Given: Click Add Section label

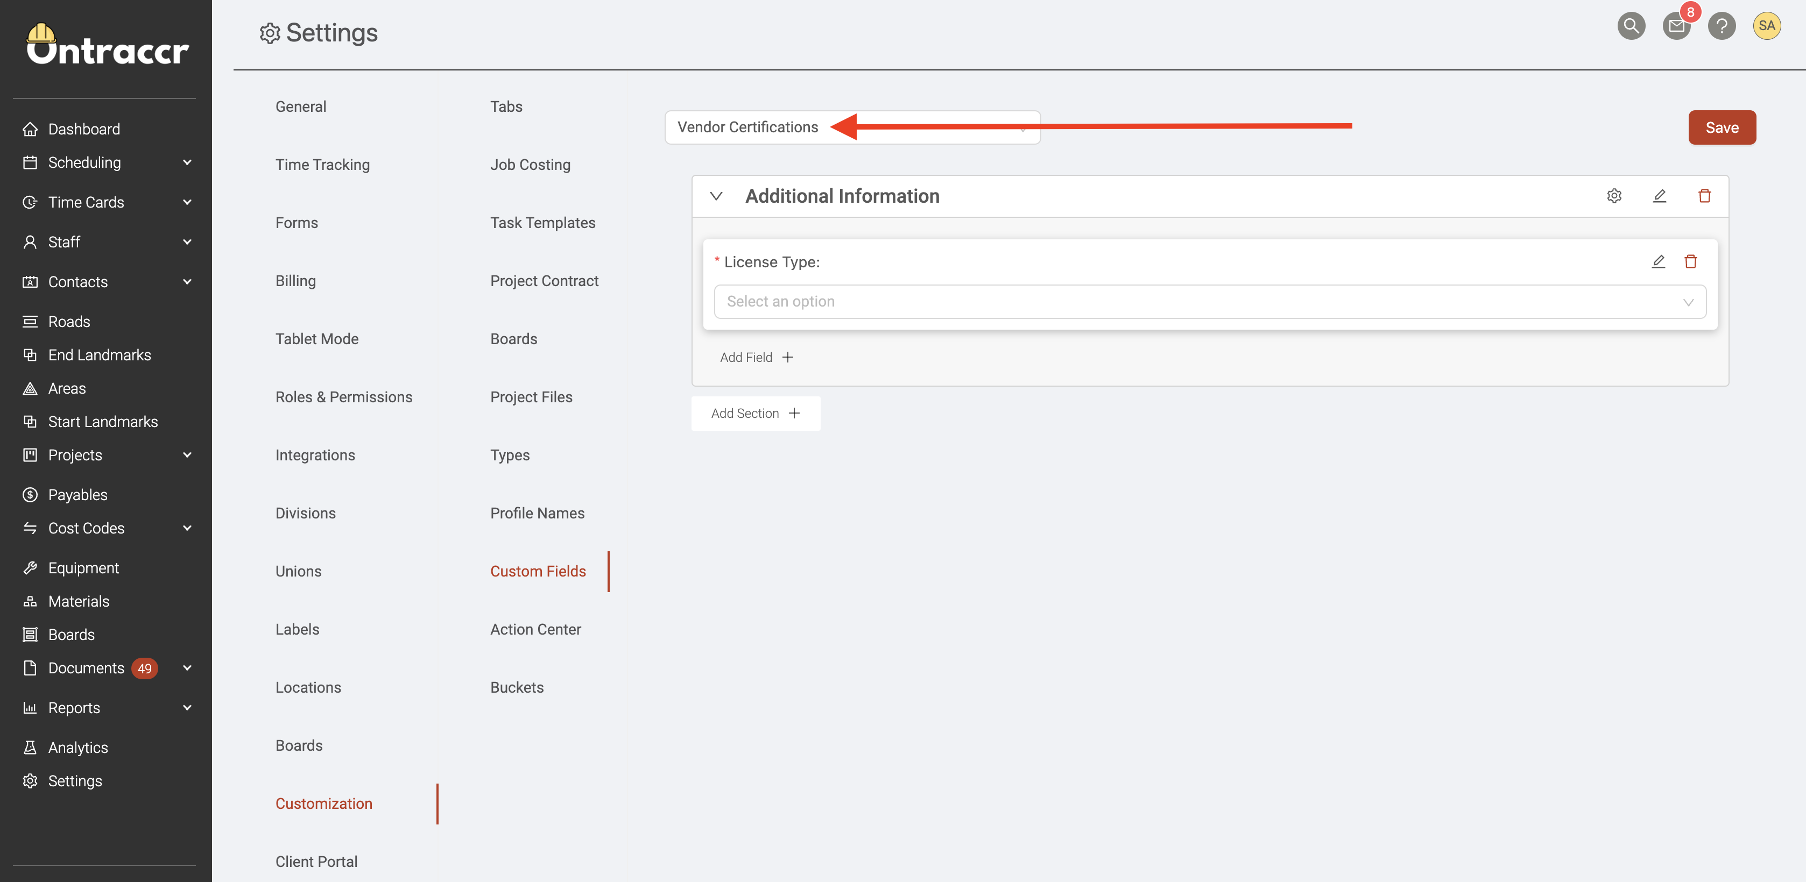Looking at the screenshot, I should [x=745, y=414].
